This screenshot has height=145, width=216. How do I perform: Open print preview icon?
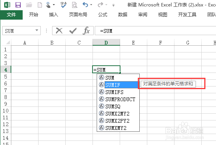pos(74,5)
